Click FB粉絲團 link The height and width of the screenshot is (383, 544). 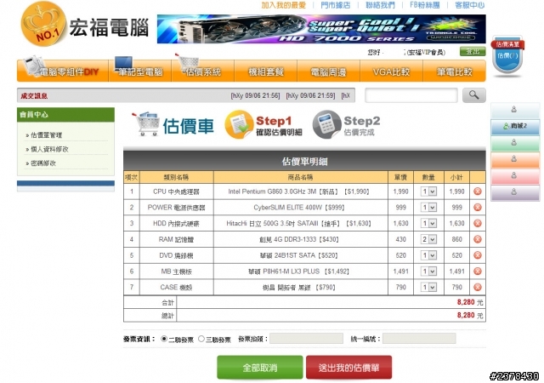point(425,5)
